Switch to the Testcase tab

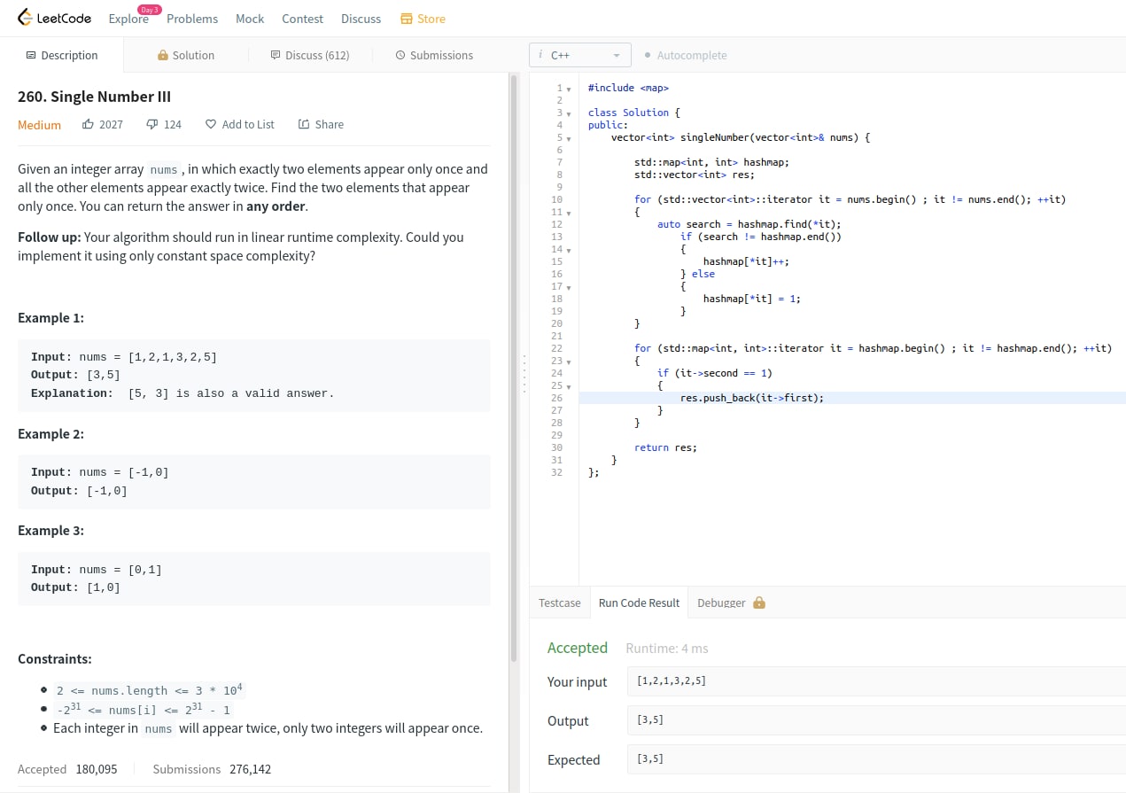pyautogui.click(x=560, y=603)
